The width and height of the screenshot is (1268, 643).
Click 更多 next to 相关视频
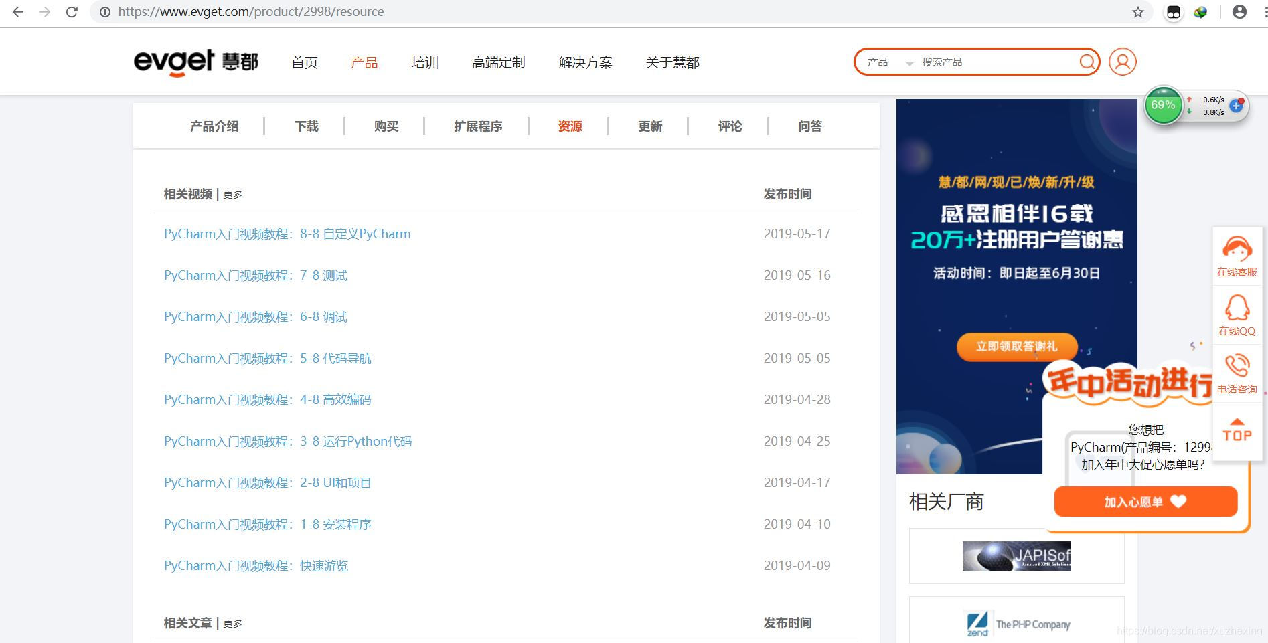tap(233, 195)
